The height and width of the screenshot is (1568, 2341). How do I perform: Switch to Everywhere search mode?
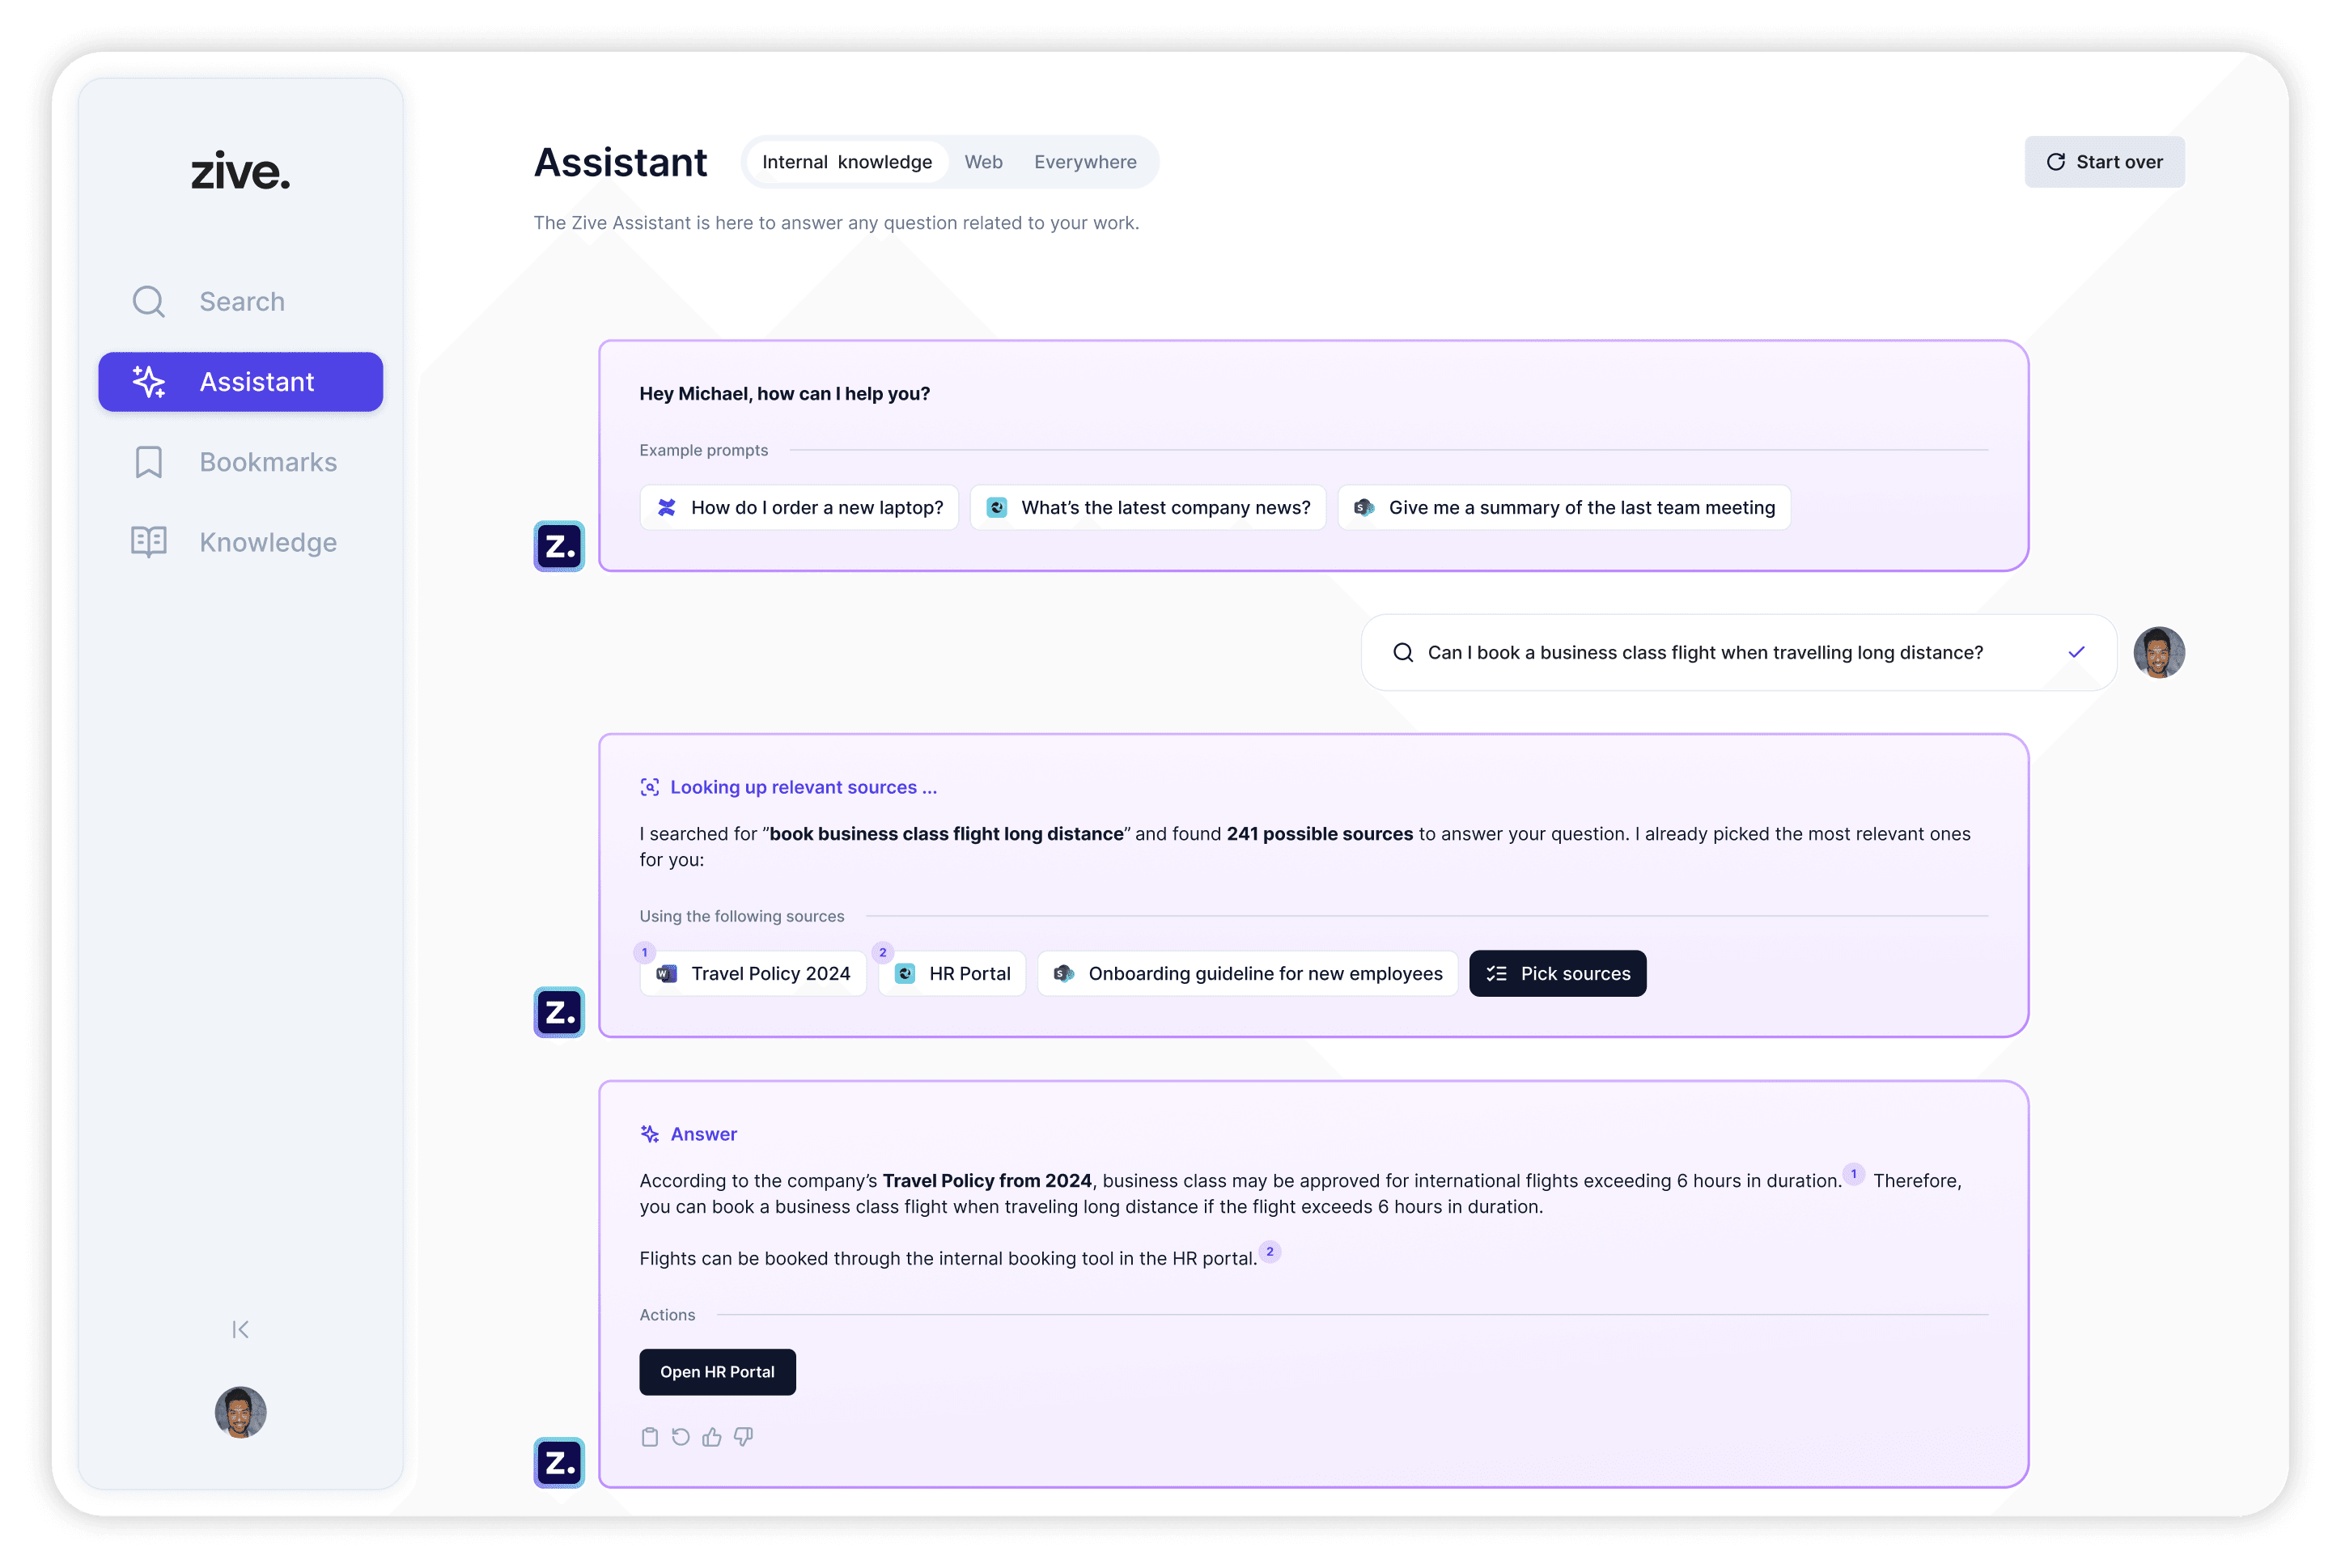(x=1085, y=162)
